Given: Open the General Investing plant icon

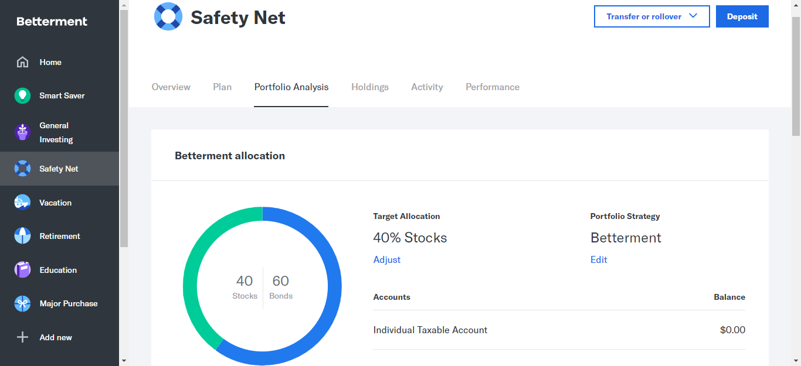Looking at the screenshot, I should click(22, 132).
